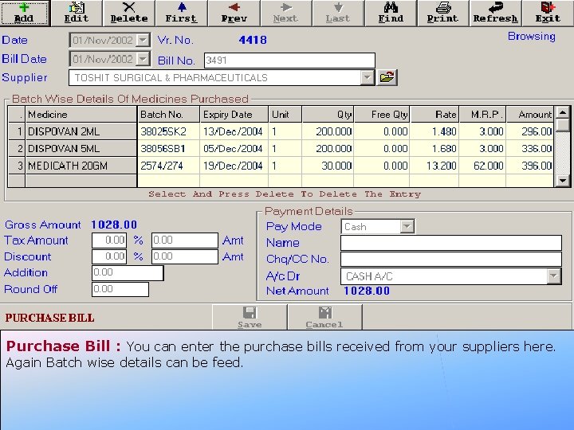
Task: Select row 1 DISPOVAN 2ML
Action: pos(81,131)
